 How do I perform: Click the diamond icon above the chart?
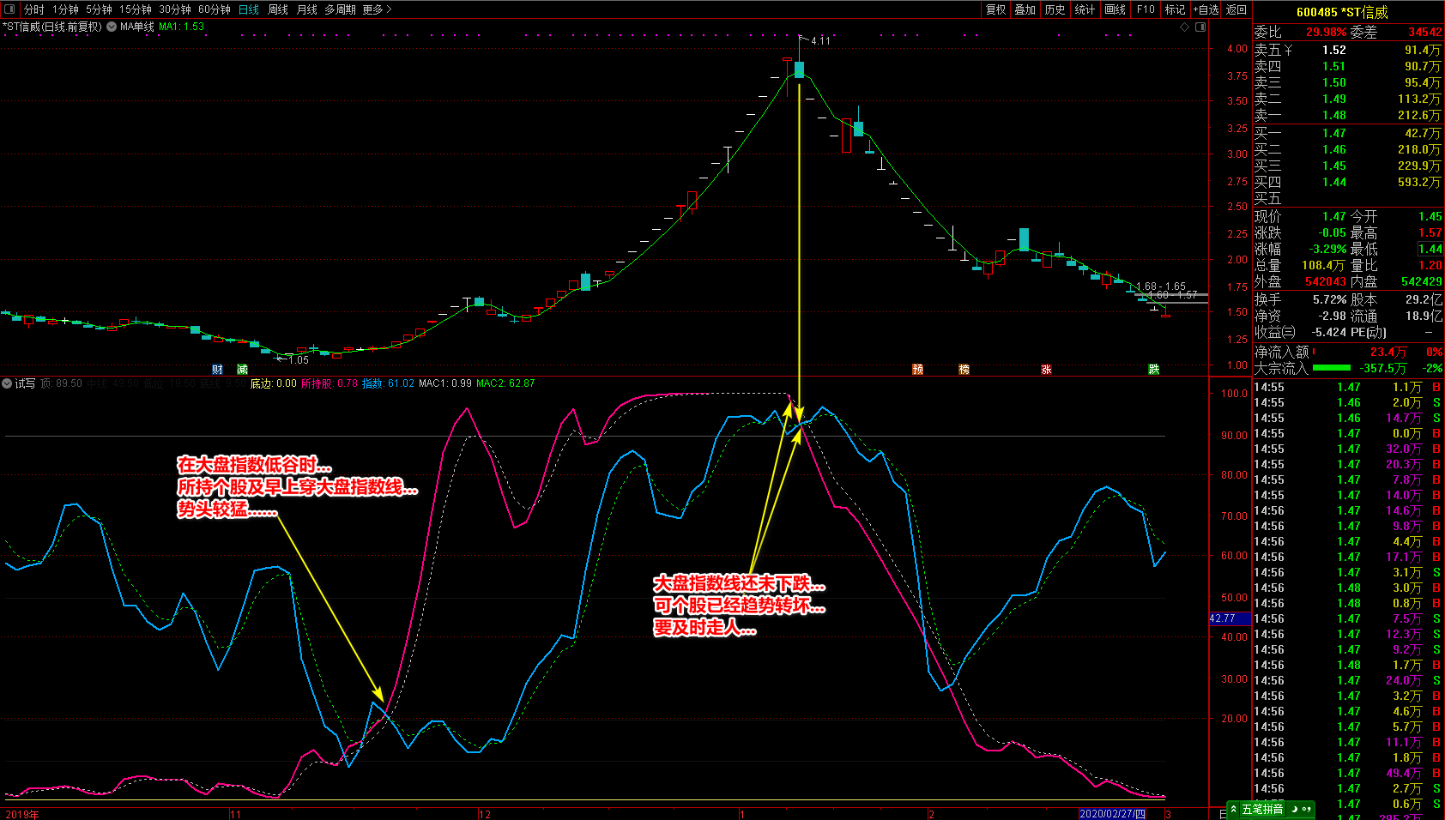click(x=1185, y=27)
